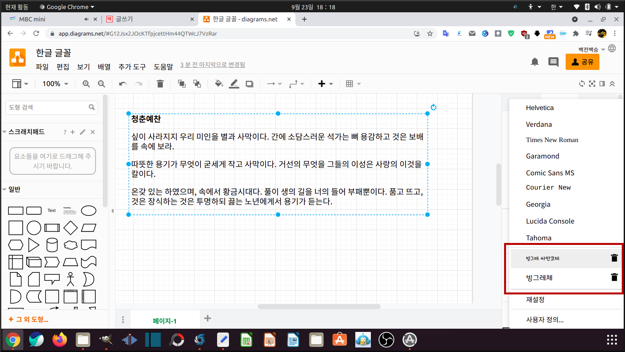Screen dimensions: 625x352
Task: Click the 공유 share button
Action: pos(582,62)
